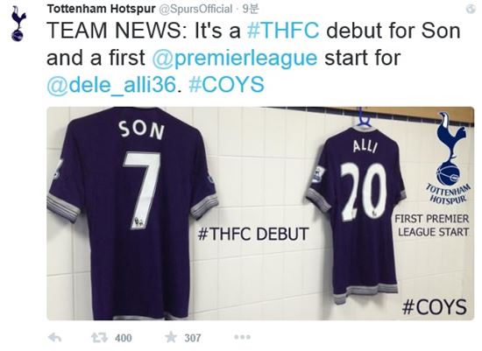Screen dimensions: 482x351
Task: Click the @SpursOfficial handle
Action: pyautogui.click(x=195, y=10)
